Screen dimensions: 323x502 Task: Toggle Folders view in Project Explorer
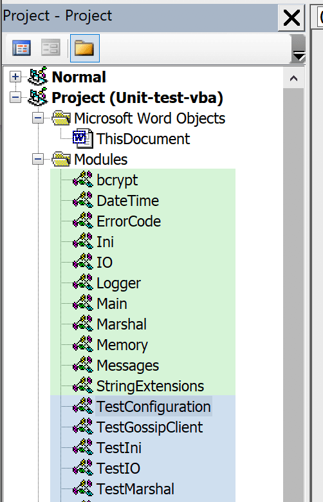click(x=84, y=48)
